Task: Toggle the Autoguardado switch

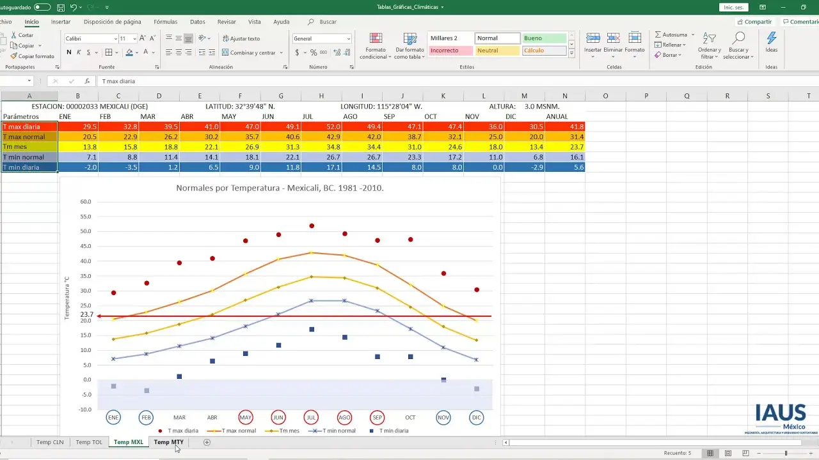Action: tap(42, 7)
